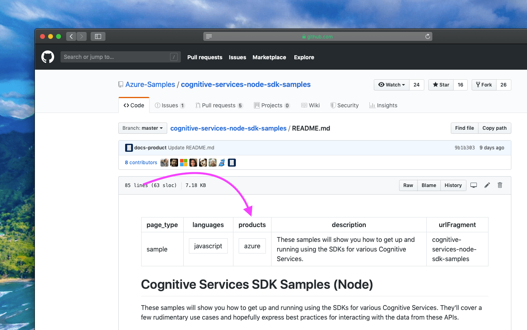Open the Insights tab
The width and height of the screenshot is (527, 330).
point(383,105)
